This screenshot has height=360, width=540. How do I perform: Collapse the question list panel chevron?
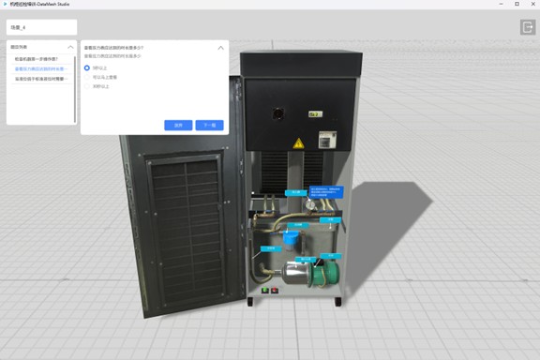click(x=70, y=47)
